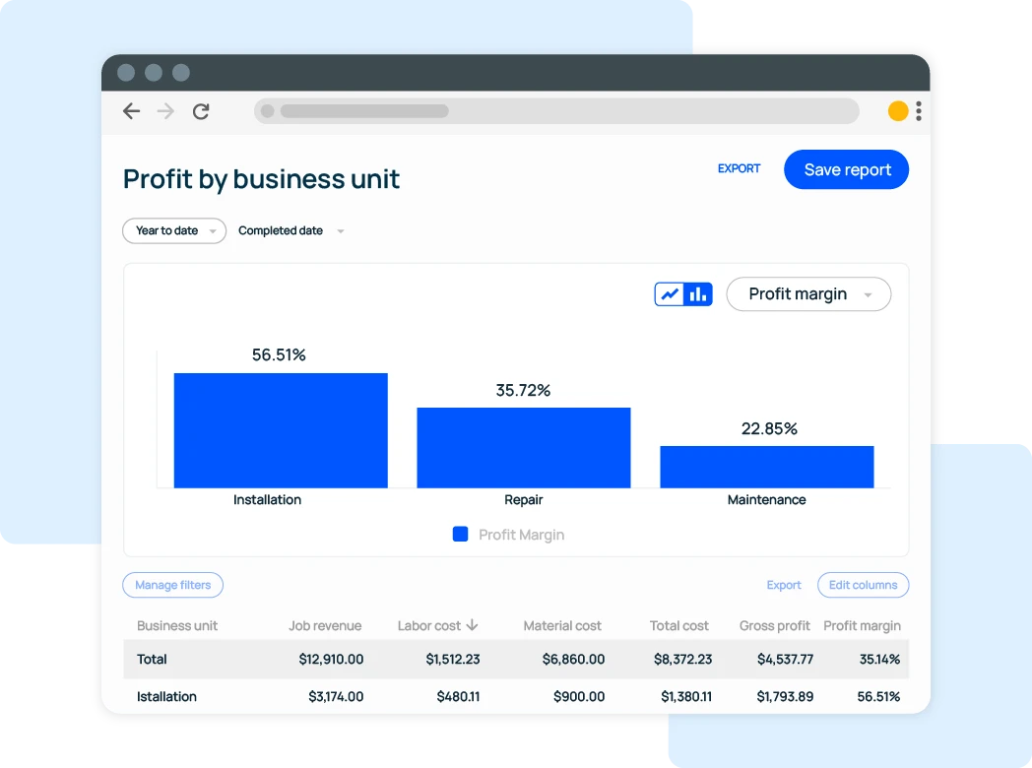Open the Profit margin metric dropdown
Screen dimensions: 1032x768
tap(808, 294)
